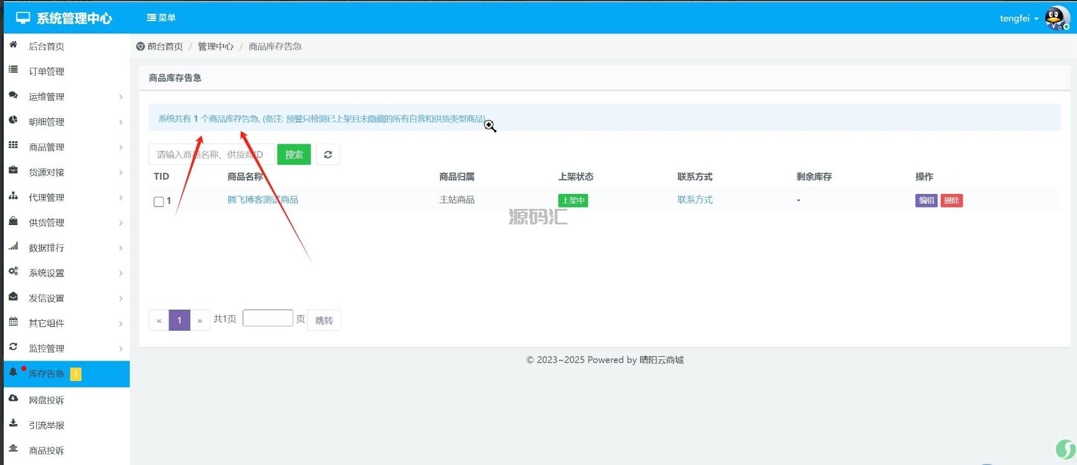The width and height of the screenshot is (1077, 465).
Task: Click the briefcase icon beside 货源对接
Action: click(x=13, y=170)
